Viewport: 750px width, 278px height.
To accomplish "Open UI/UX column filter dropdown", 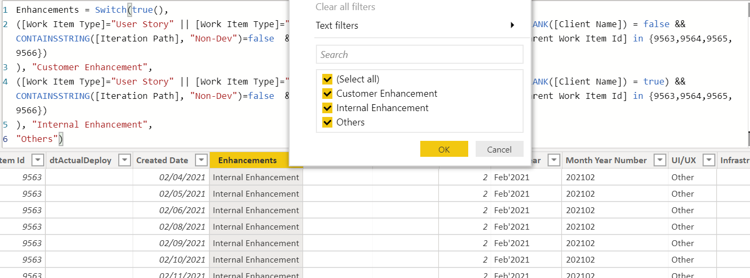I will [x=708, y=161].
